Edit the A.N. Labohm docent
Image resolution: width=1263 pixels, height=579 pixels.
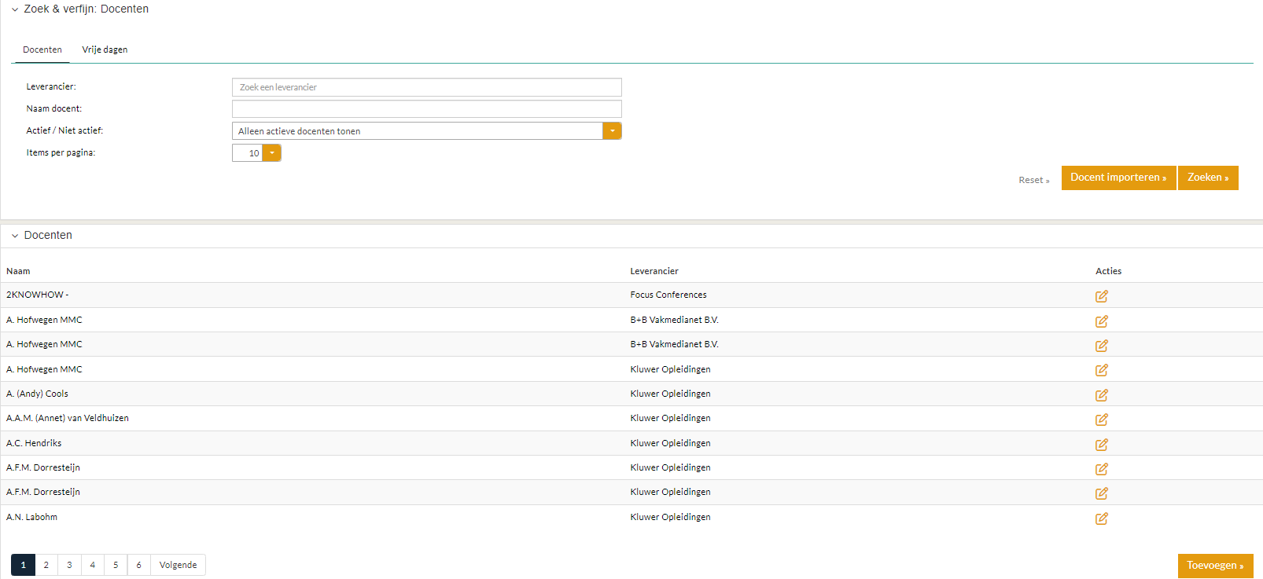pyautogui.click(x=1101, y=519)
